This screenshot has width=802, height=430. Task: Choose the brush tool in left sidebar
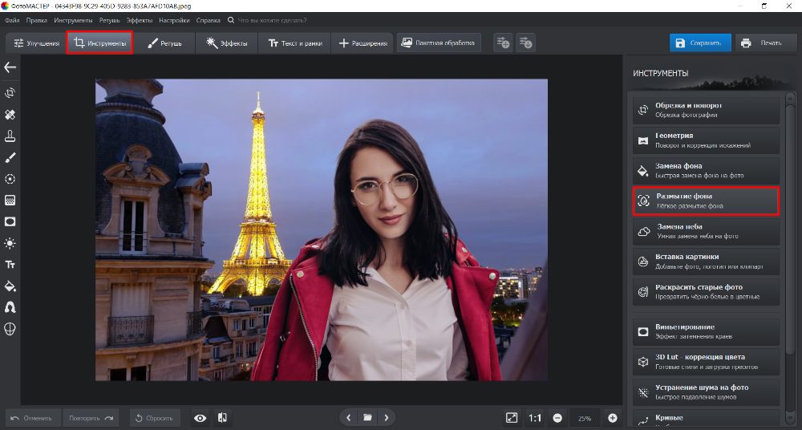[10, 157]
